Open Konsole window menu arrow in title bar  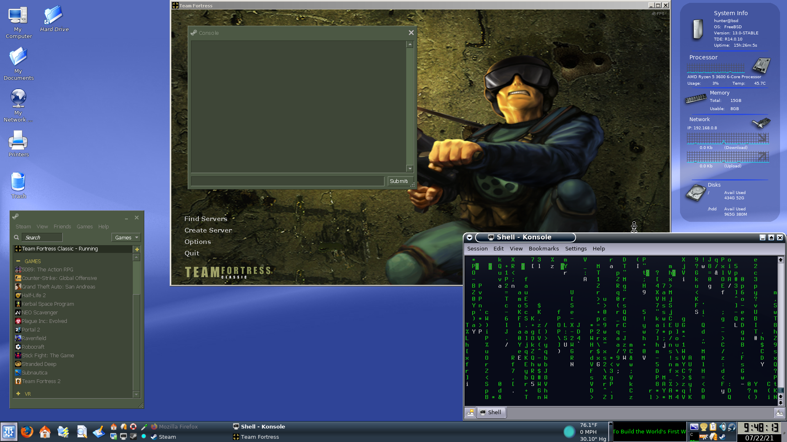tap(470, 238)
